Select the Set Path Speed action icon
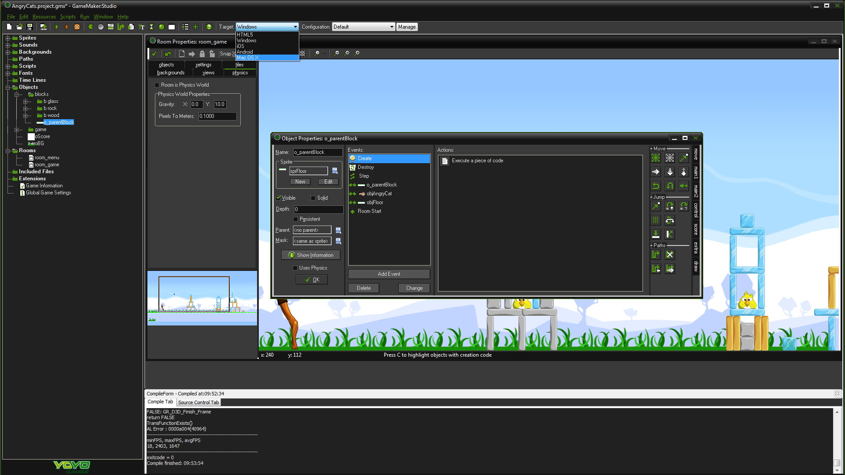Screen dimensions: 845x475 (x=670, y=269)
